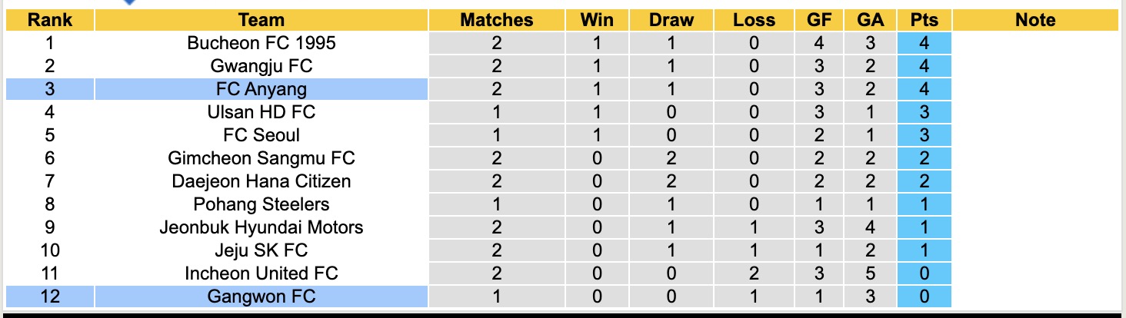Select the Pts column header
1126x318 pixels.
[924, 20]
